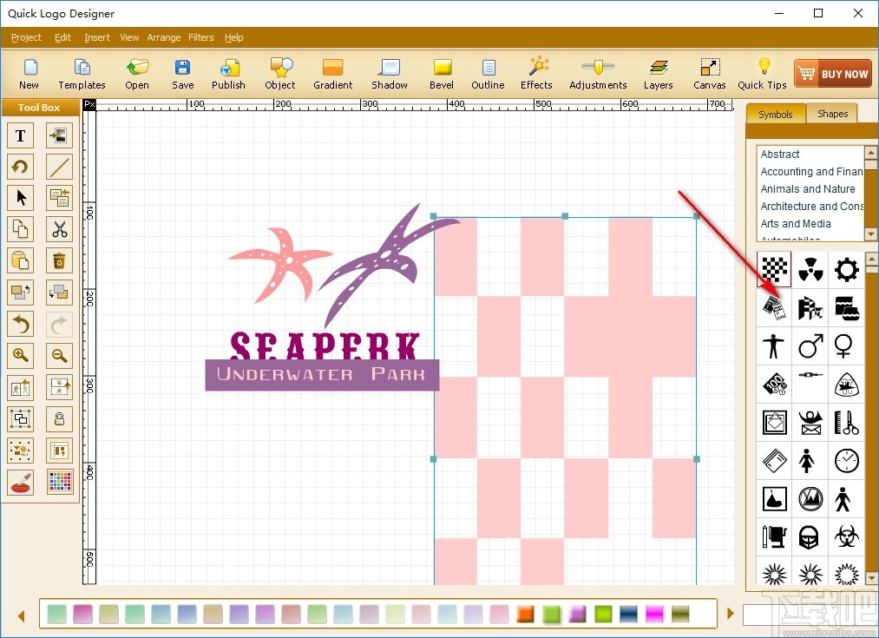Click the trash Delete tool
Viewport: 879px width, 638px height.
(60, 260)
